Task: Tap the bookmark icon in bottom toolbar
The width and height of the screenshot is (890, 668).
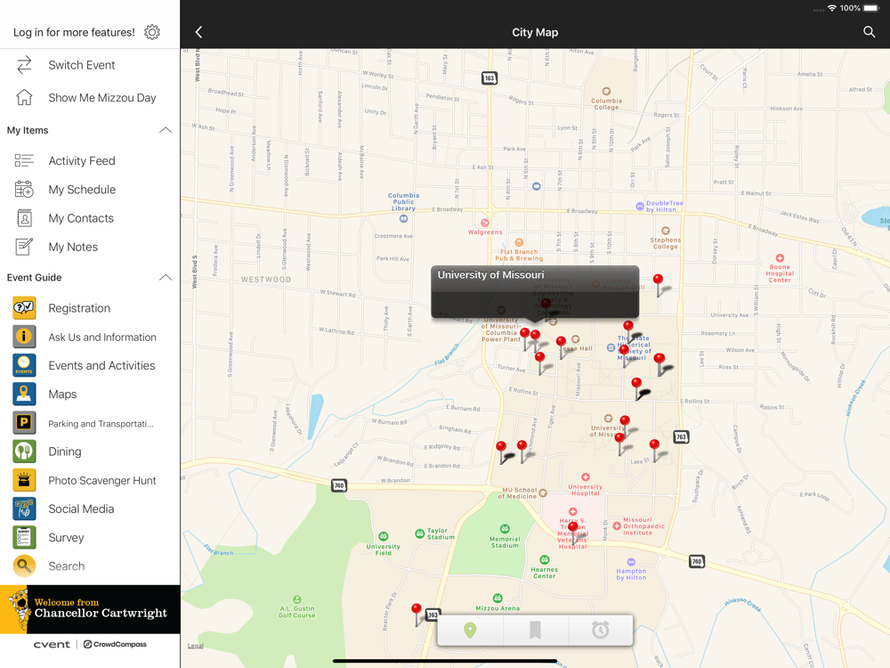Action: 535,631
